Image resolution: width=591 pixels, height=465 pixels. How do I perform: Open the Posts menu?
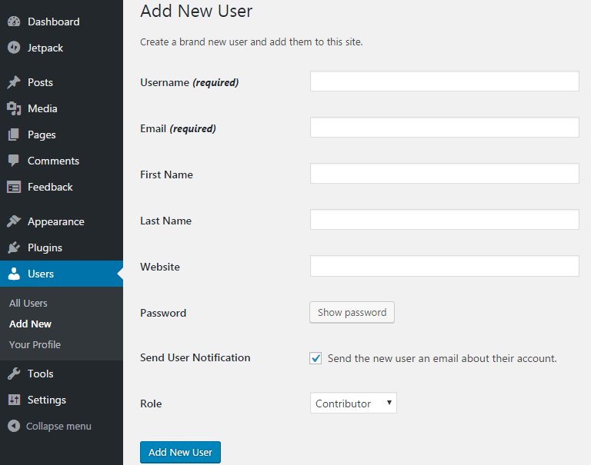(x=40, y=82)
